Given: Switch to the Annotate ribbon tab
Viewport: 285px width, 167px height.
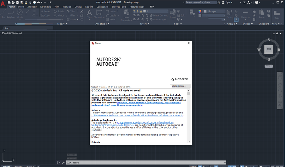Looking at the screenshot, I should coord(32,6).
